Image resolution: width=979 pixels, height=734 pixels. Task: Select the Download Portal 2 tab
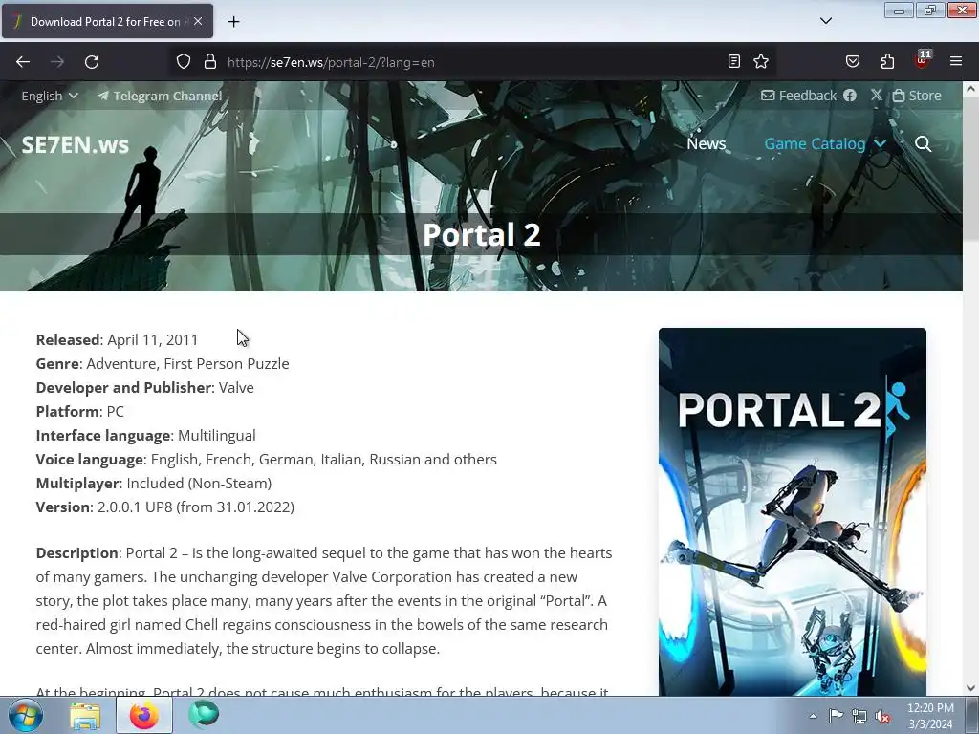click(107, 21)
